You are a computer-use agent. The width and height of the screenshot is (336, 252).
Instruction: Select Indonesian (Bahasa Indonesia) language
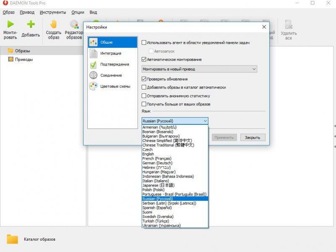[x=175, y=176]
